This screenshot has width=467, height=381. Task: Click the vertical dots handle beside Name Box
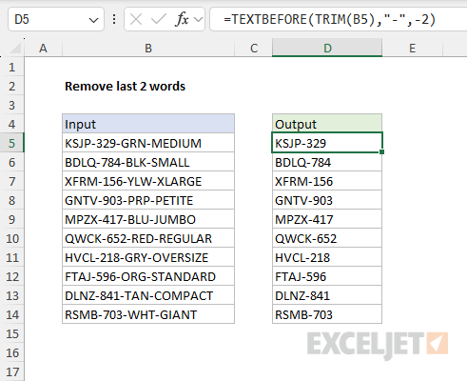pyautogui.click(x=114, y=20)
